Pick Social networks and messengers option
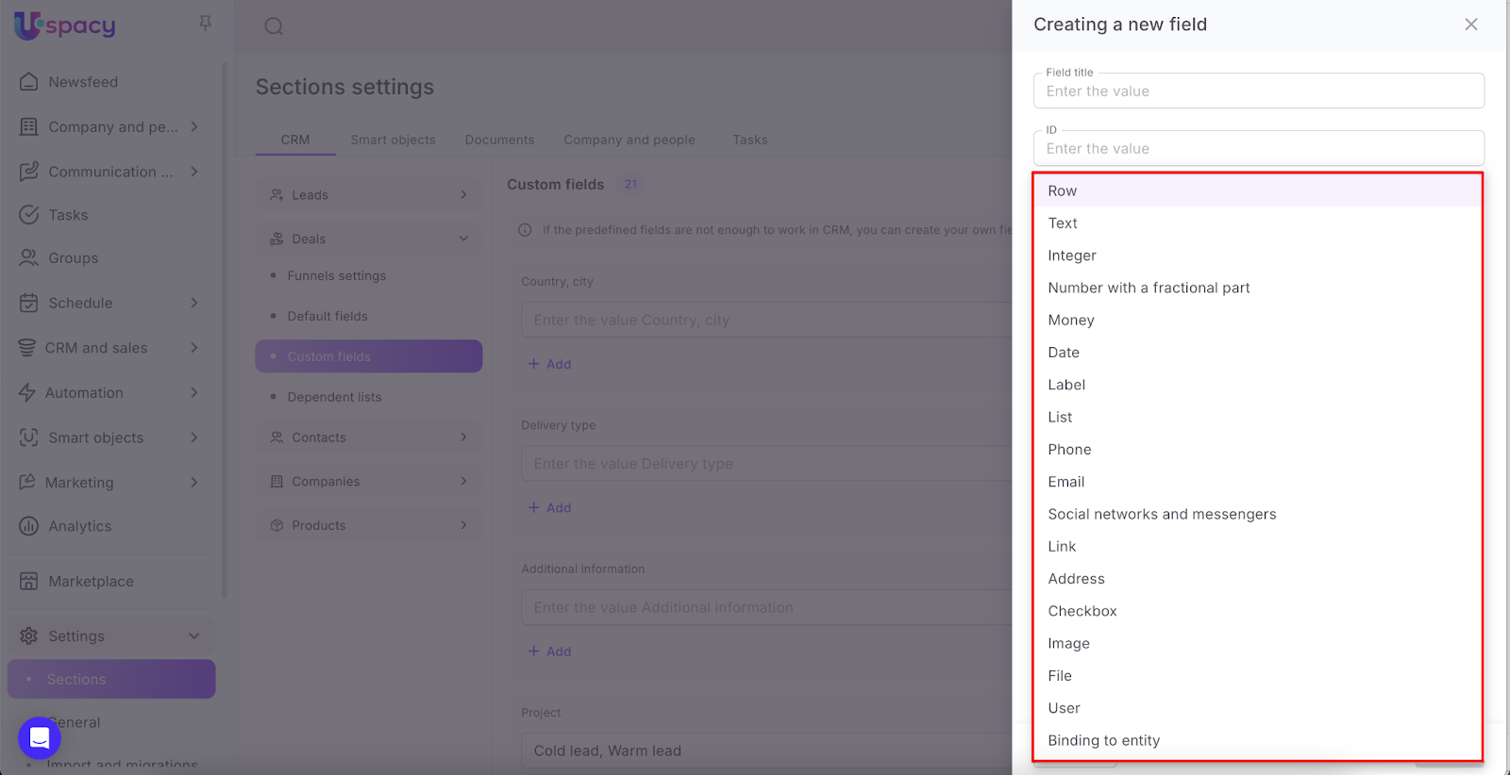The image size is (1510, 775). (x=1161, y=514)
